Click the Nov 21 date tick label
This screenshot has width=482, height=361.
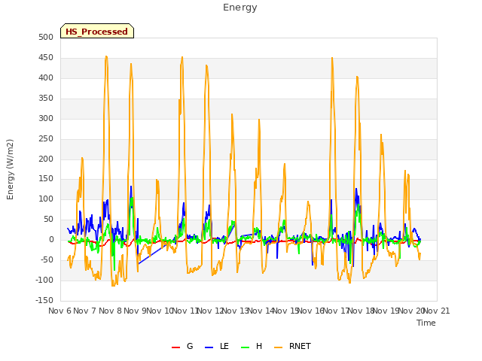(x=437, y=311)
